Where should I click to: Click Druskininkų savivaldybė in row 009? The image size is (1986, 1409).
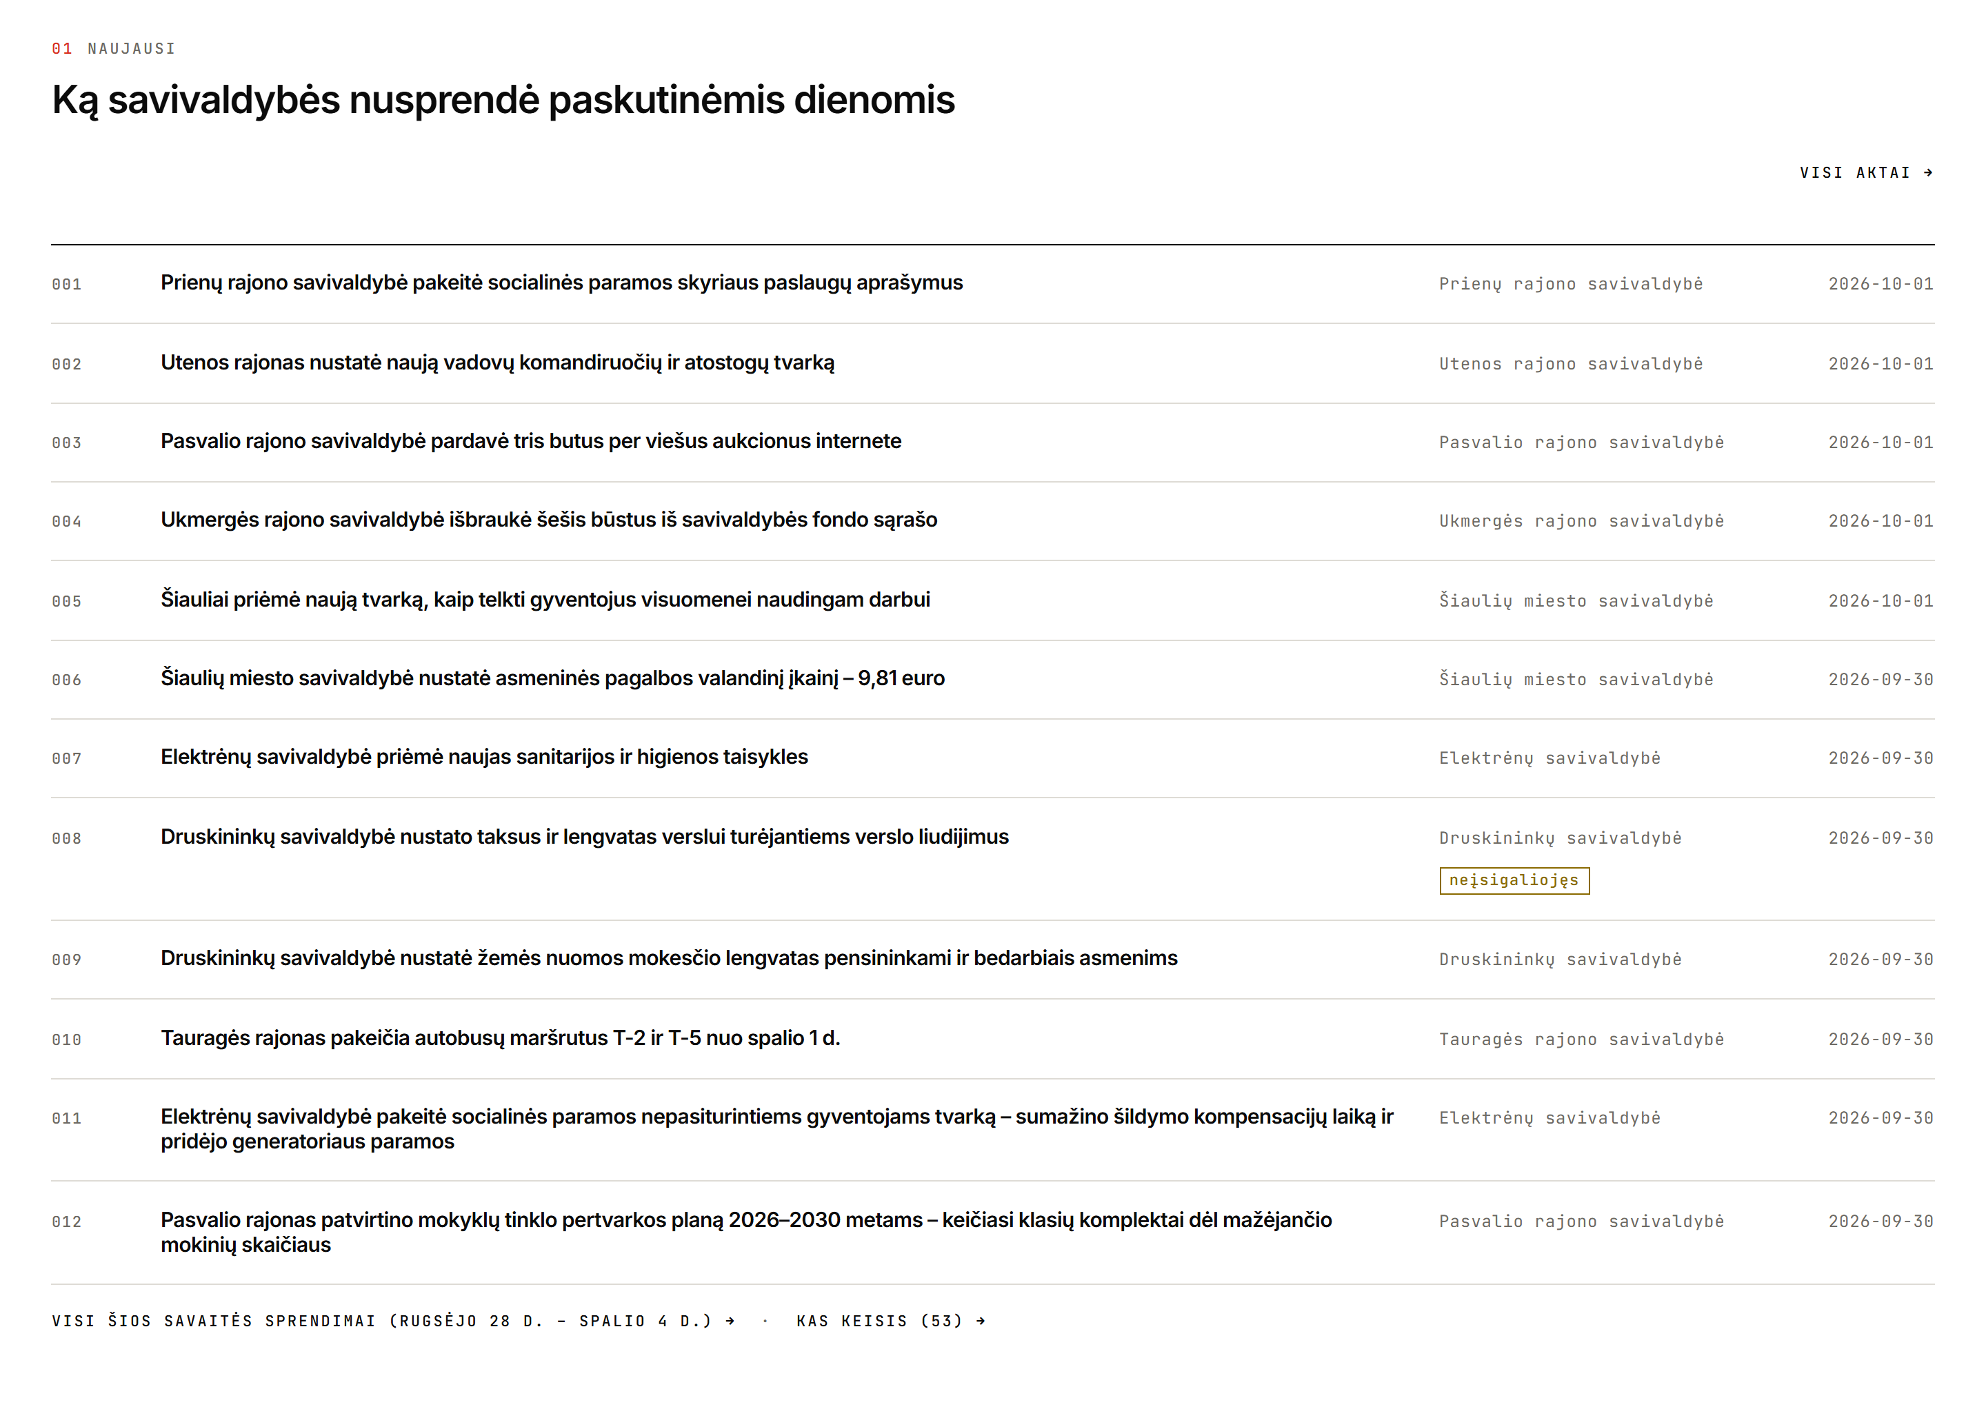pos(1559,960)
